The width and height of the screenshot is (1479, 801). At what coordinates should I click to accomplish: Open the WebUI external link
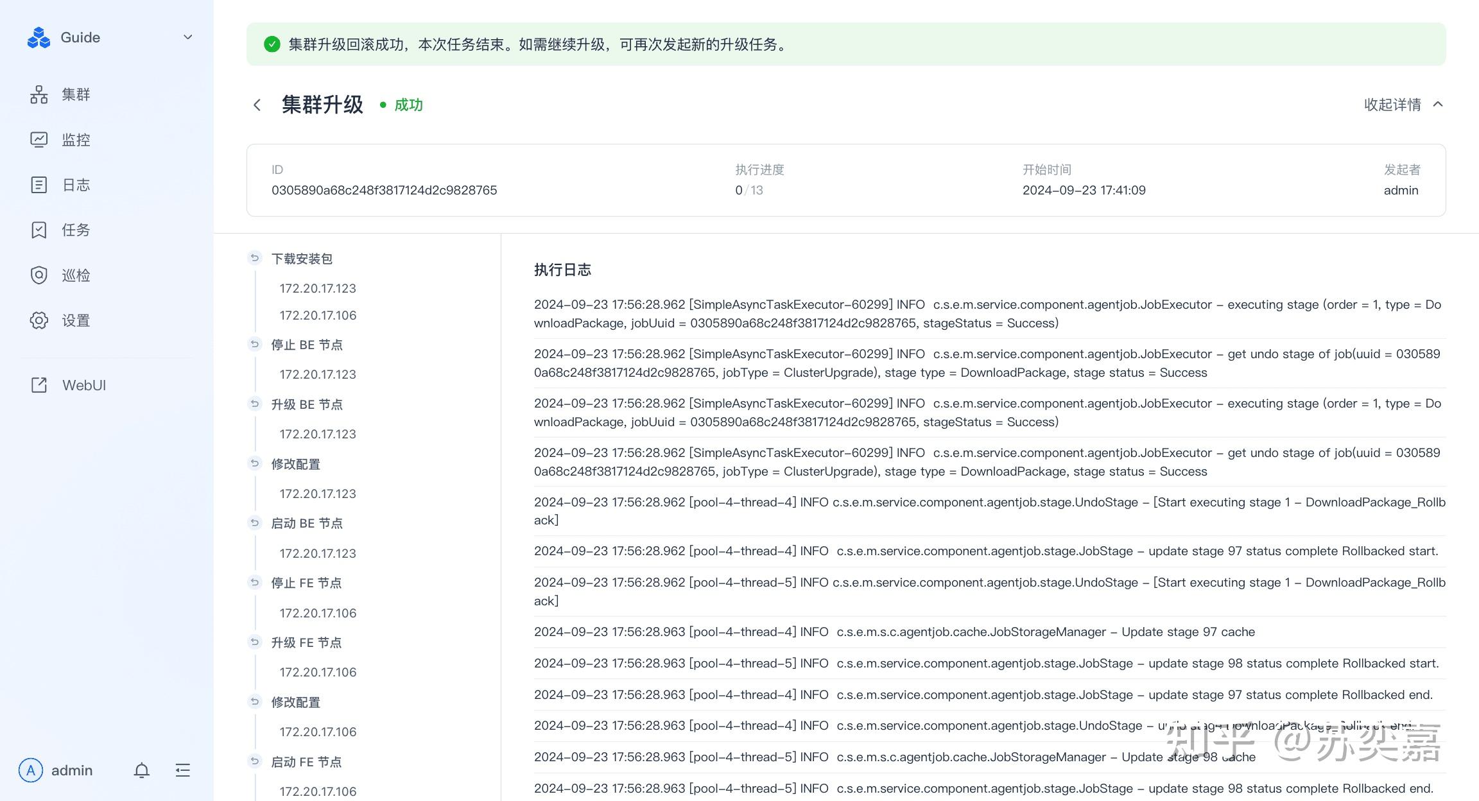coord(83,385)
